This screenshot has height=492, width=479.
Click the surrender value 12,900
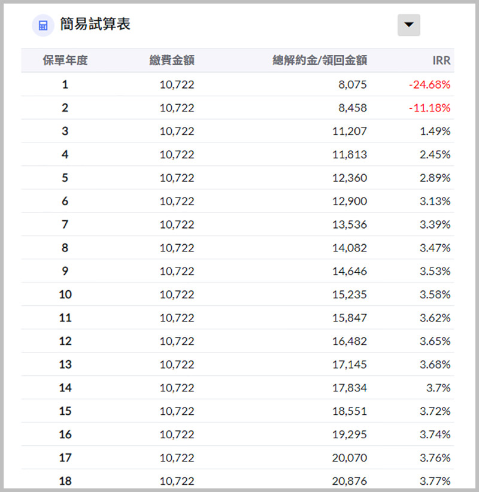coord(350,201)
